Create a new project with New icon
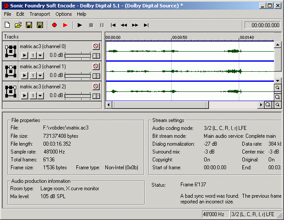Screen dimensions: 284x220 pyautogui.click(x=7, y=25)
